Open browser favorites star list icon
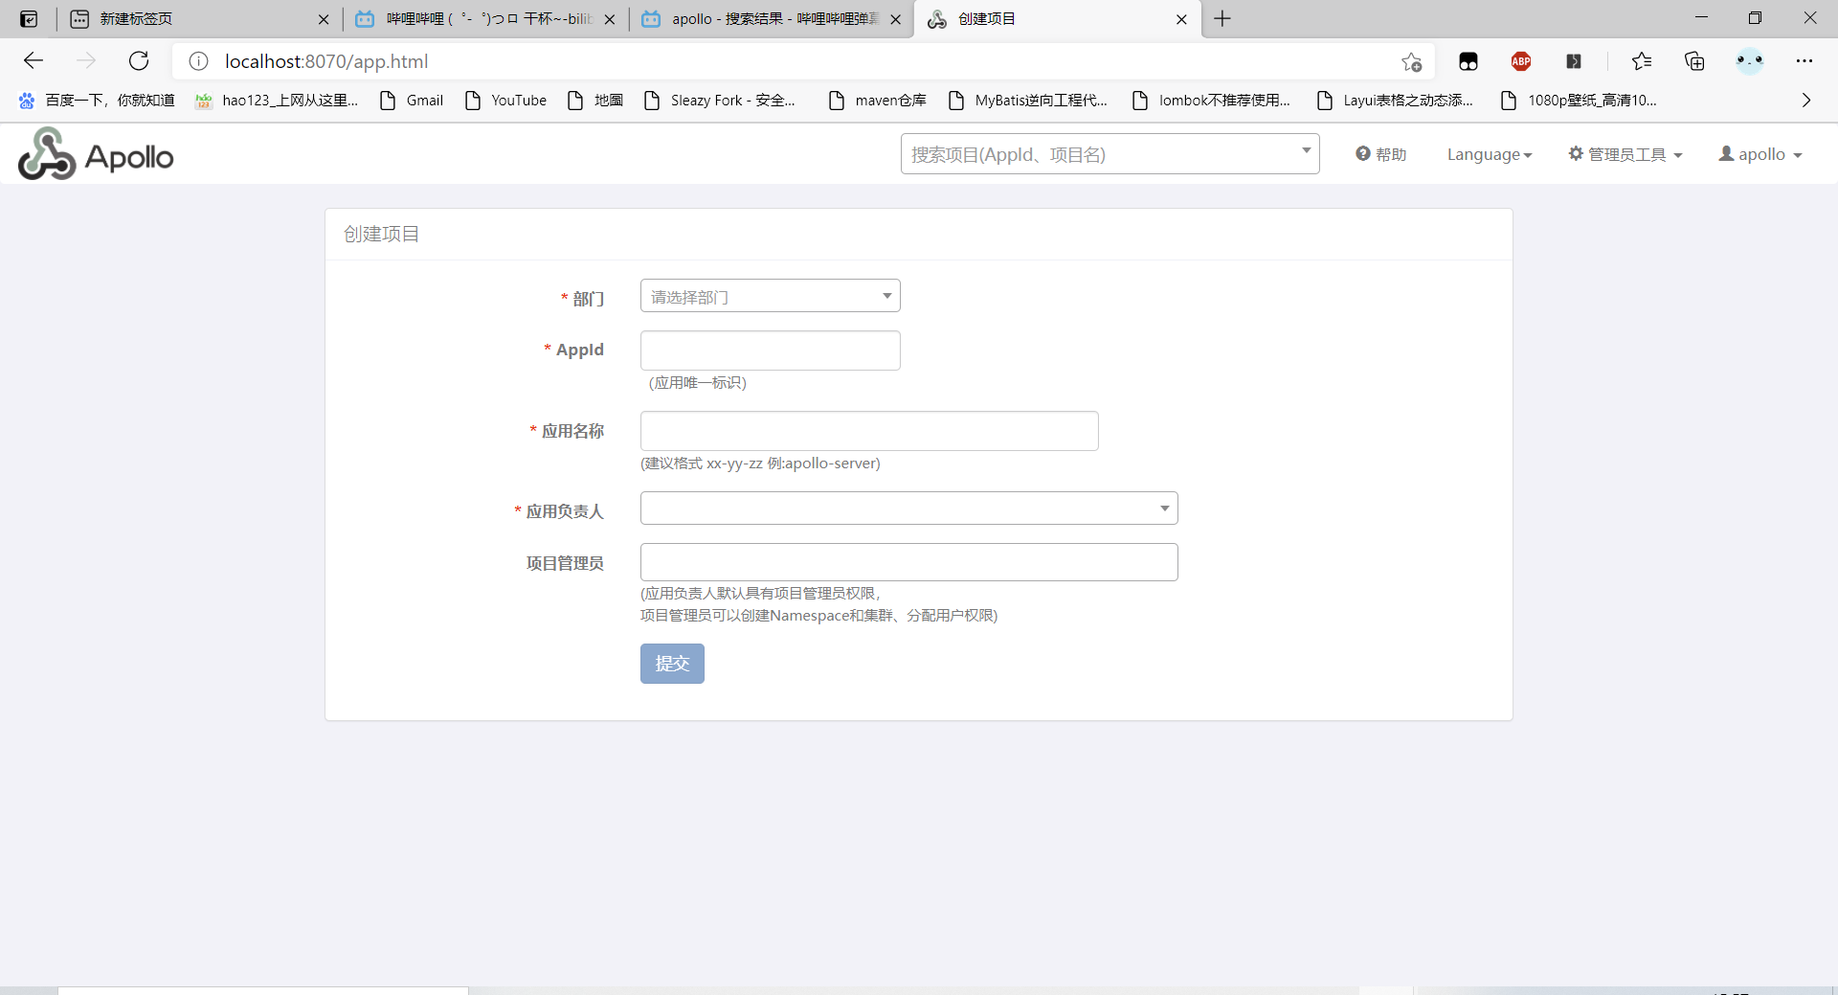The width and height of the screenshot is (1838, 995). [x=1641, y=61]
